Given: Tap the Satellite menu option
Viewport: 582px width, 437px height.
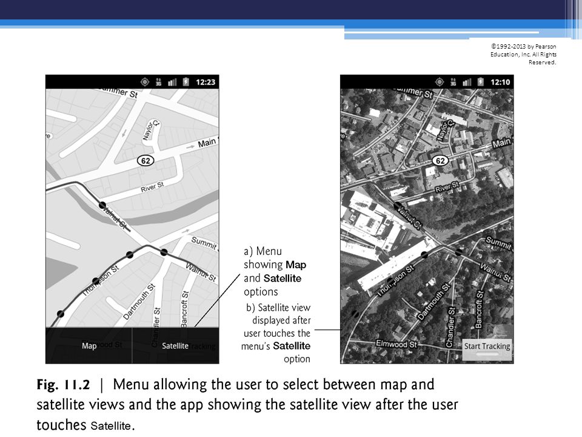Looking at the screenshot, I should [175, 345].
